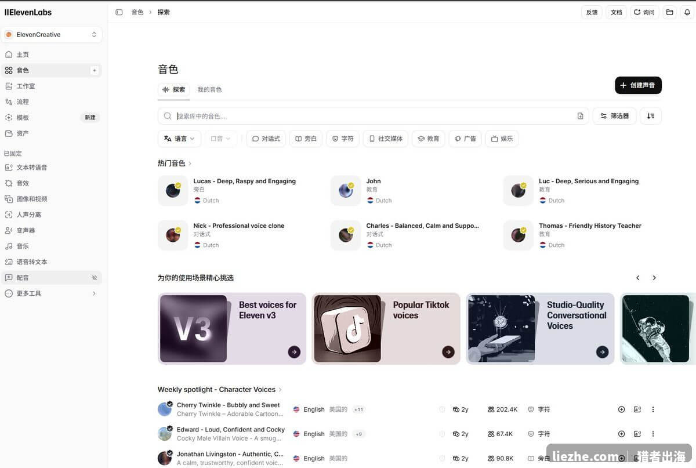Open the folder icon in top bar
The height and width of the screenshot is (468, 696).
(670, 12)
